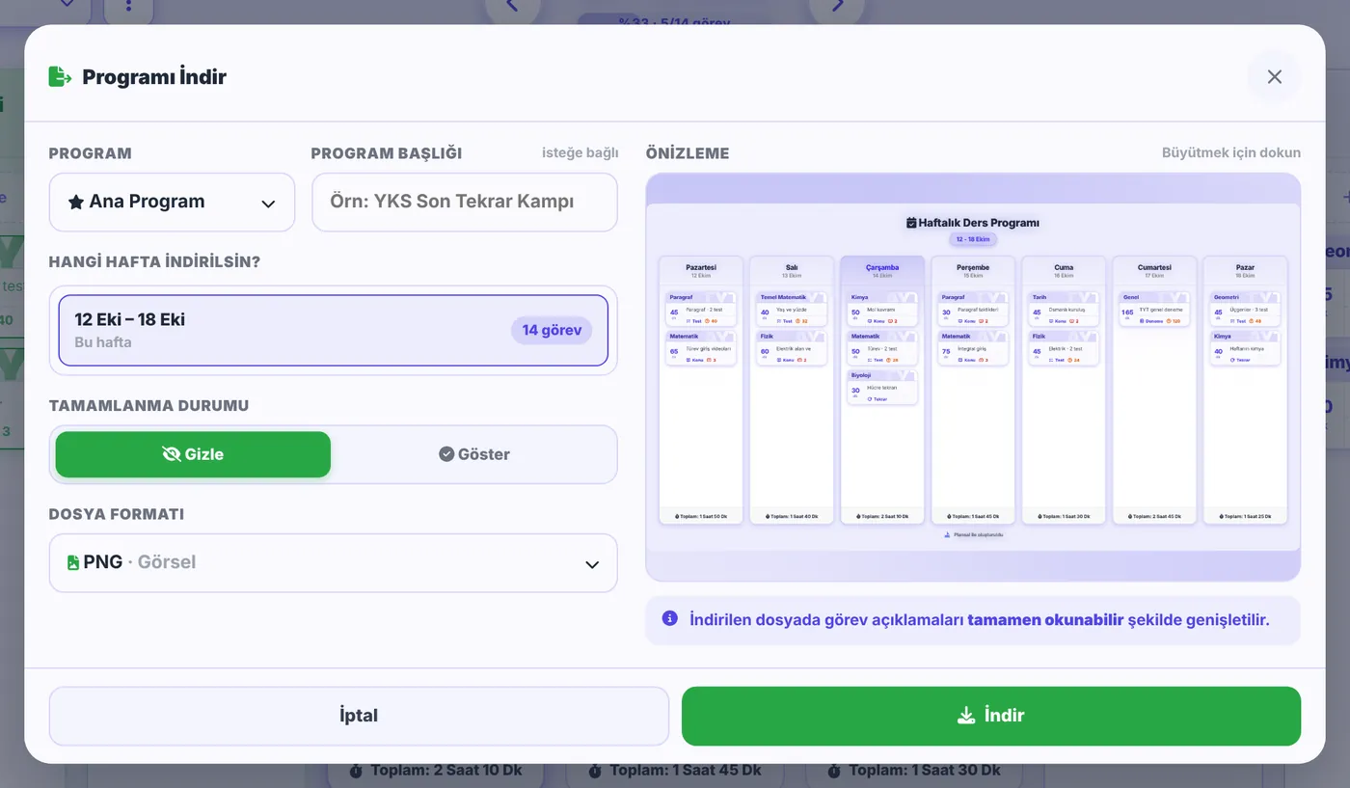The image size is (1350, 788).
Task: Click the green İndir button
Action: (x=991, y=716)
